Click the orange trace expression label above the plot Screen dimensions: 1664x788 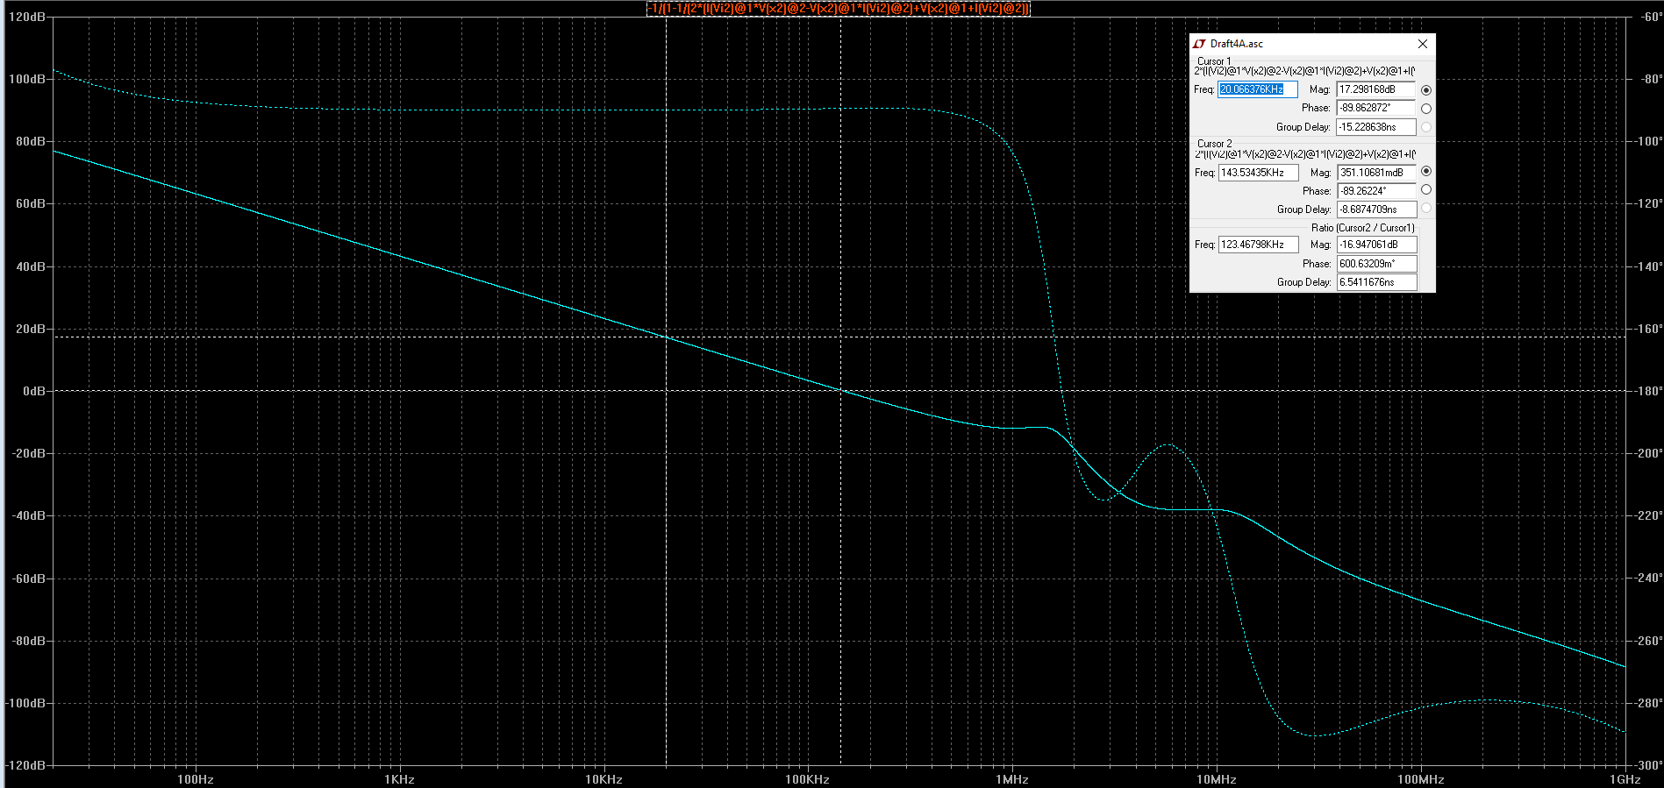pos(839,9)
